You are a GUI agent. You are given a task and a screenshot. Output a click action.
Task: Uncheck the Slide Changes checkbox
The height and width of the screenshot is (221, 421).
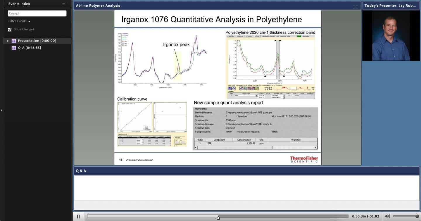[x=10, y=30]
